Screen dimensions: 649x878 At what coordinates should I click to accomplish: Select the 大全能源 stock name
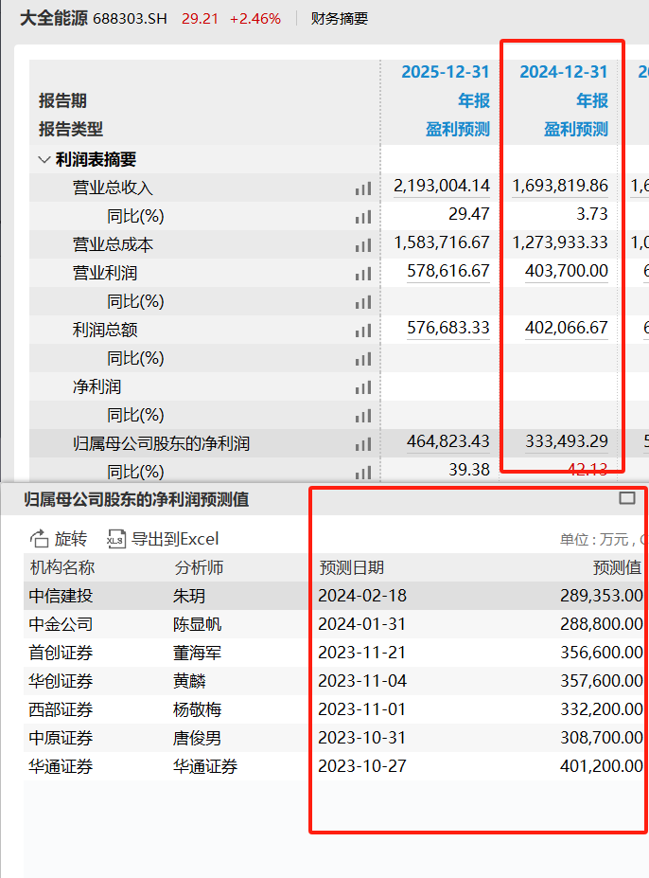[x=54, y=19]
